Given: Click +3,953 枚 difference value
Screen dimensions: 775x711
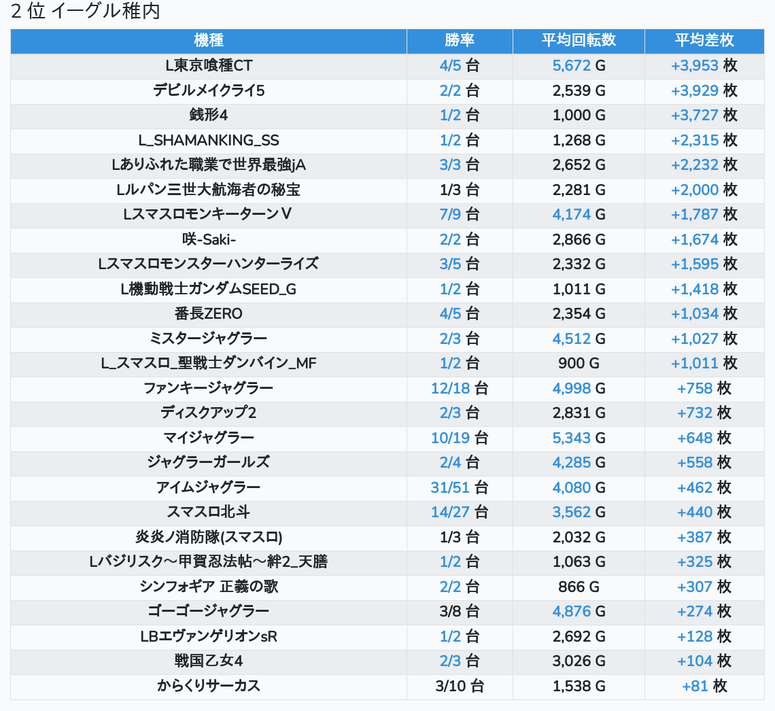Looking at the screenshot, I should (704, 66).
